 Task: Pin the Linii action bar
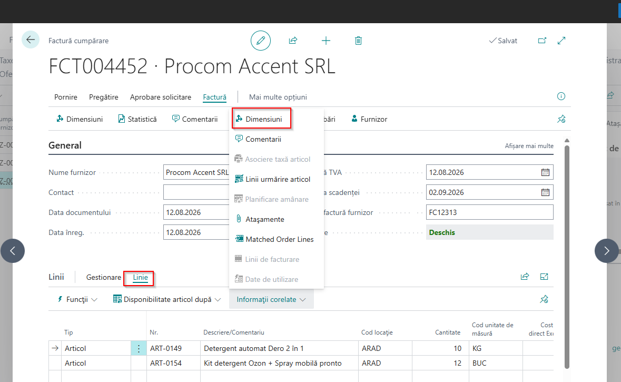[x=544, y=299]
